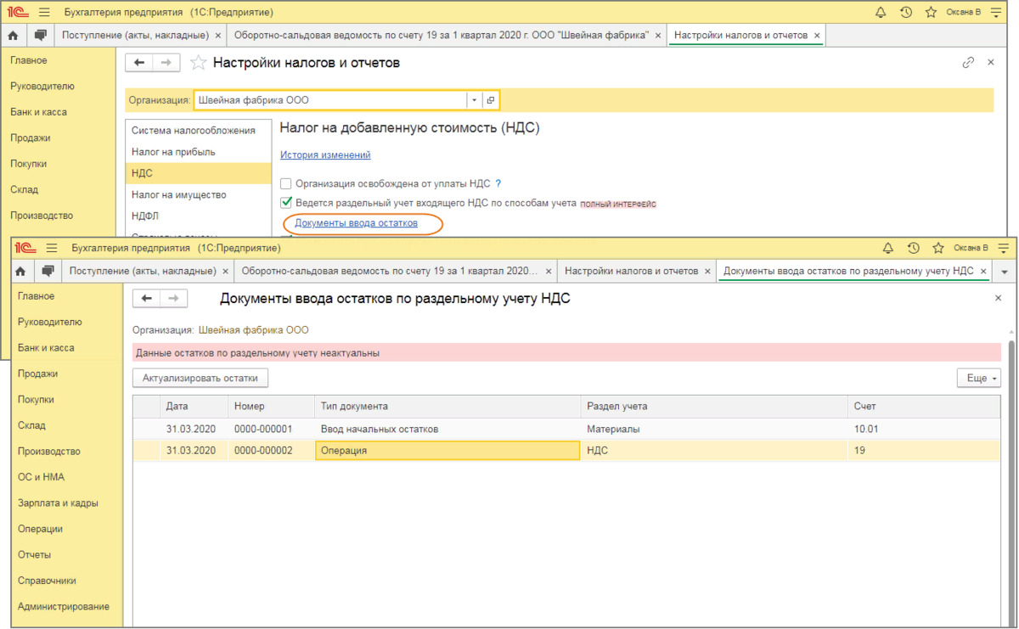Expand the Организация dropdown list

[475, 100]
